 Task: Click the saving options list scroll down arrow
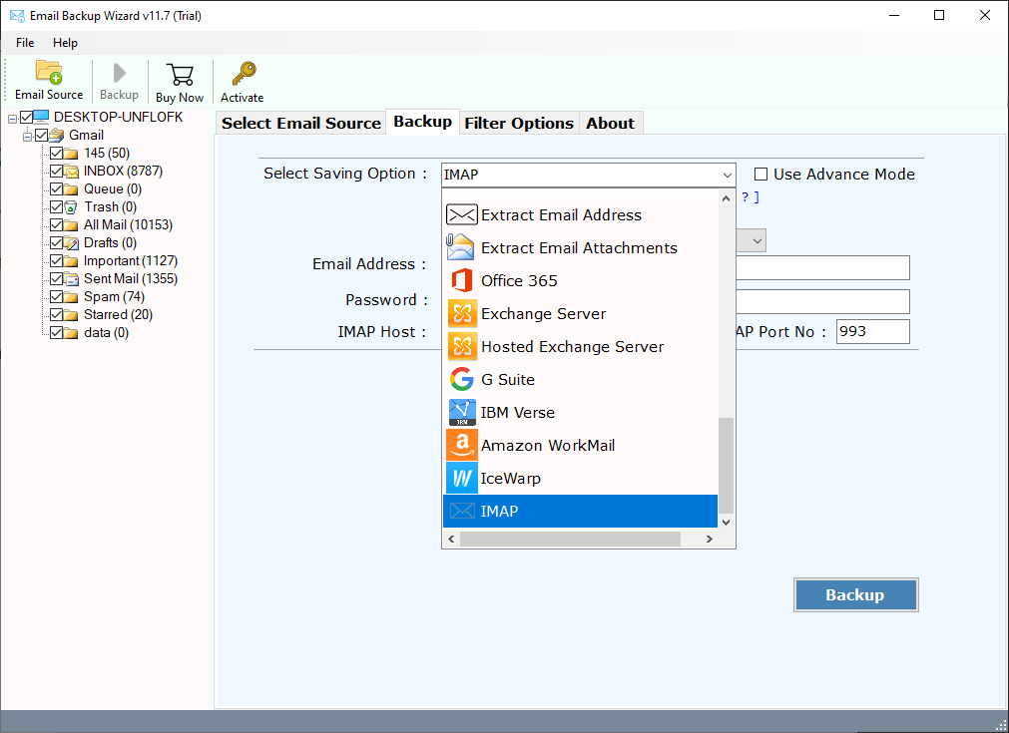pos(726,523)
